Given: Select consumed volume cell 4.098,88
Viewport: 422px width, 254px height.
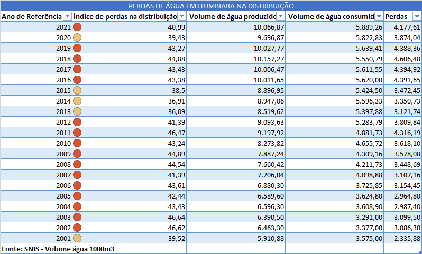Looking at the screenshot, I should point(334,175).
